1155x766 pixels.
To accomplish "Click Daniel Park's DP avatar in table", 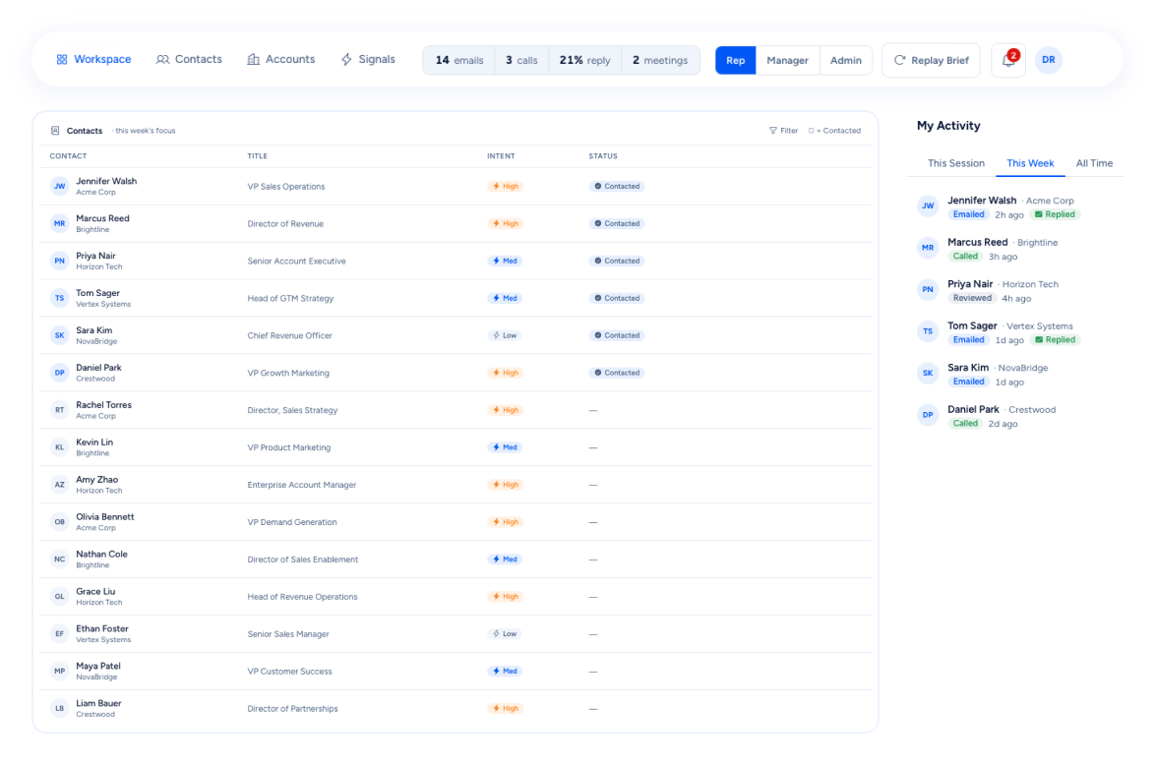I will coord(60,373).
